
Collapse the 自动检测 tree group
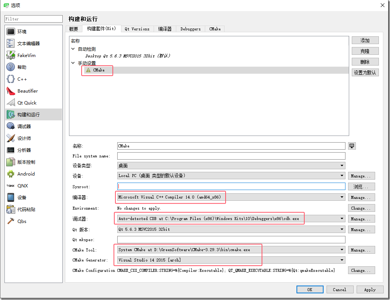point(73,49)
